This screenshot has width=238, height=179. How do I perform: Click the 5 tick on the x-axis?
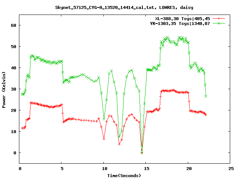[x=62, y=168]
